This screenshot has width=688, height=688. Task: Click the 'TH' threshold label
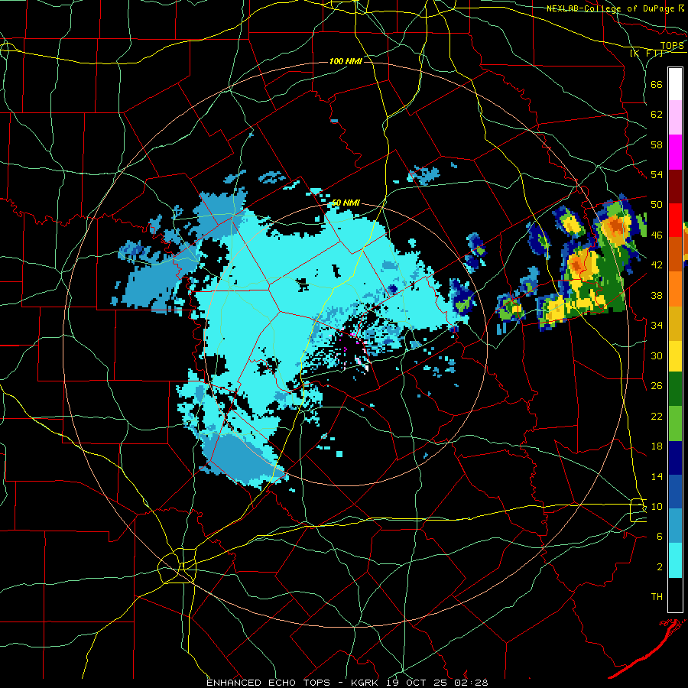(657, 597)
